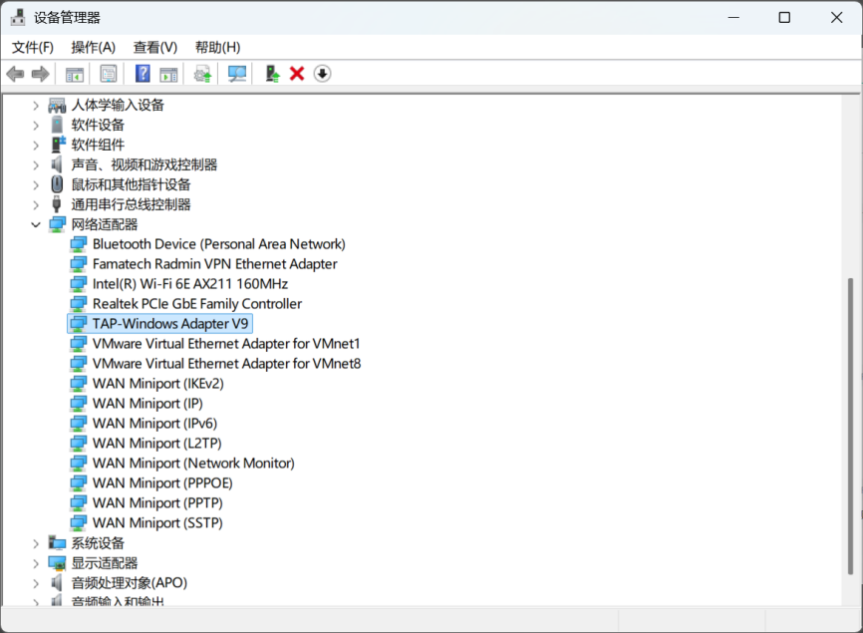863x633 pixels.
Task: Expand the 显示适配器 category
Action: click(36, 563)
